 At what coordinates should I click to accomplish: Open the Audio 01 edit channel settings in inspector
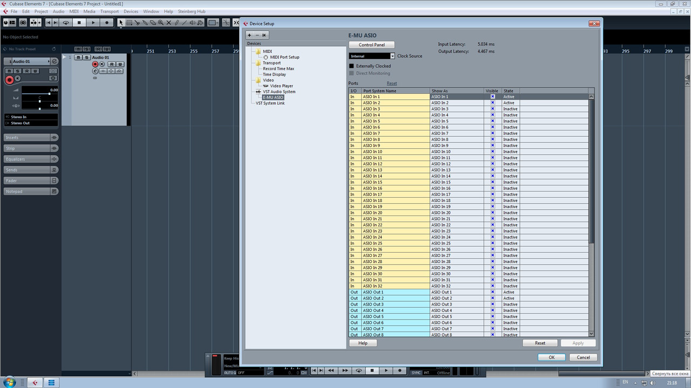[55, 61]
